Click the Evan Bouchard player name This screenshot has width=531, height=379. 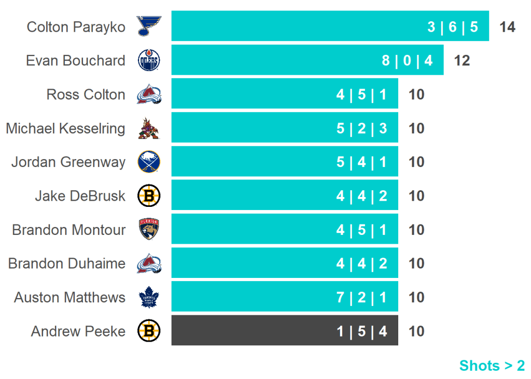76,61
